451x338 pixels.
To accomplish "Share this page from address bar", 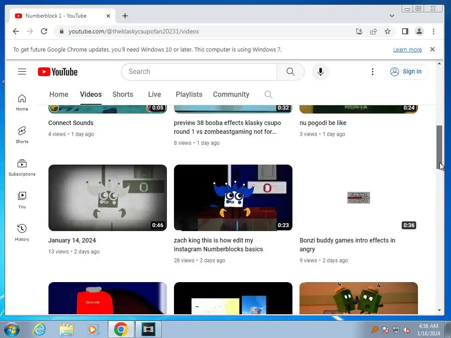I will (373, 31).
